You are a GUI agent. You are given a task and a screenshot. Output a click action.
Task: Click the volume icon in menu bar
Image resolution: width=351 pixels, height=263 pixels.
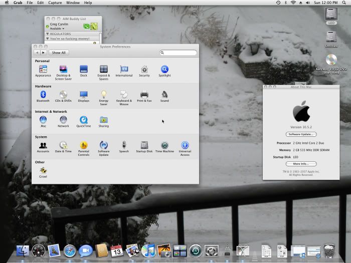click(x=308, y=3)
